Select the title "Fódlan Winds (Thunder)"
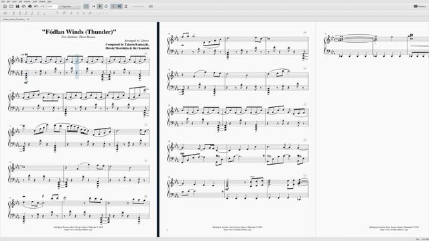The height and width of the screenshot is (241, 429). tap(79, 31)
